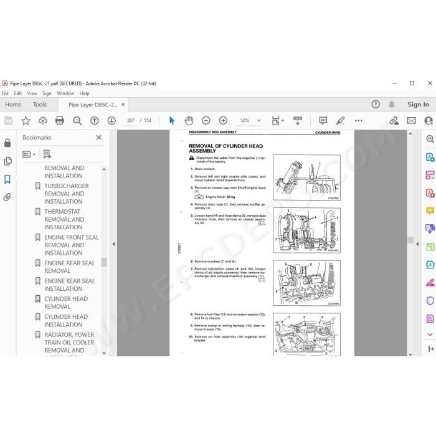Close the Pipe Layer document tab
The width and height of the screenshot is (436, 436).
pos(123,105)
